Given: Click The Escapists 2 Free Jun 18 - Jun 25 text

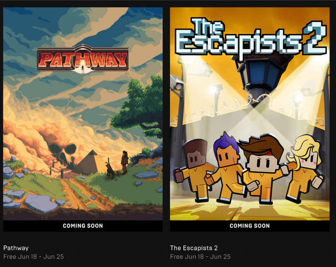Looking at the screenshot, I should [x=200, y=257].
